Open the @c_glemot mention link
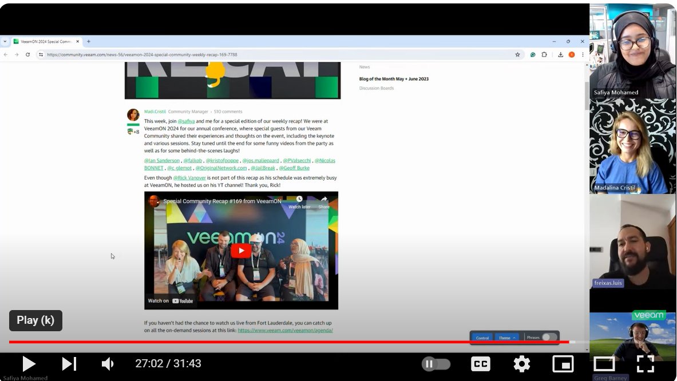The height and width of the screenshot is (381, 677). [x=179, y=168]
